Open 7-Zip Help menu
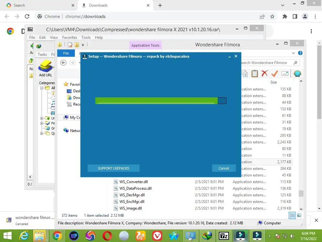Screen dimensions: 322x242 [99, 37]
